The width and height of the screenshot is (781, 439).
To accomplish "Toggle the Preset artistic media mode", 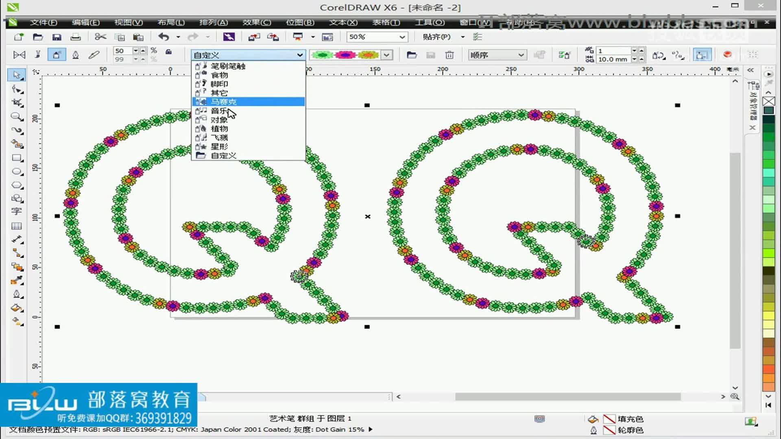I will tap(19, 55).
